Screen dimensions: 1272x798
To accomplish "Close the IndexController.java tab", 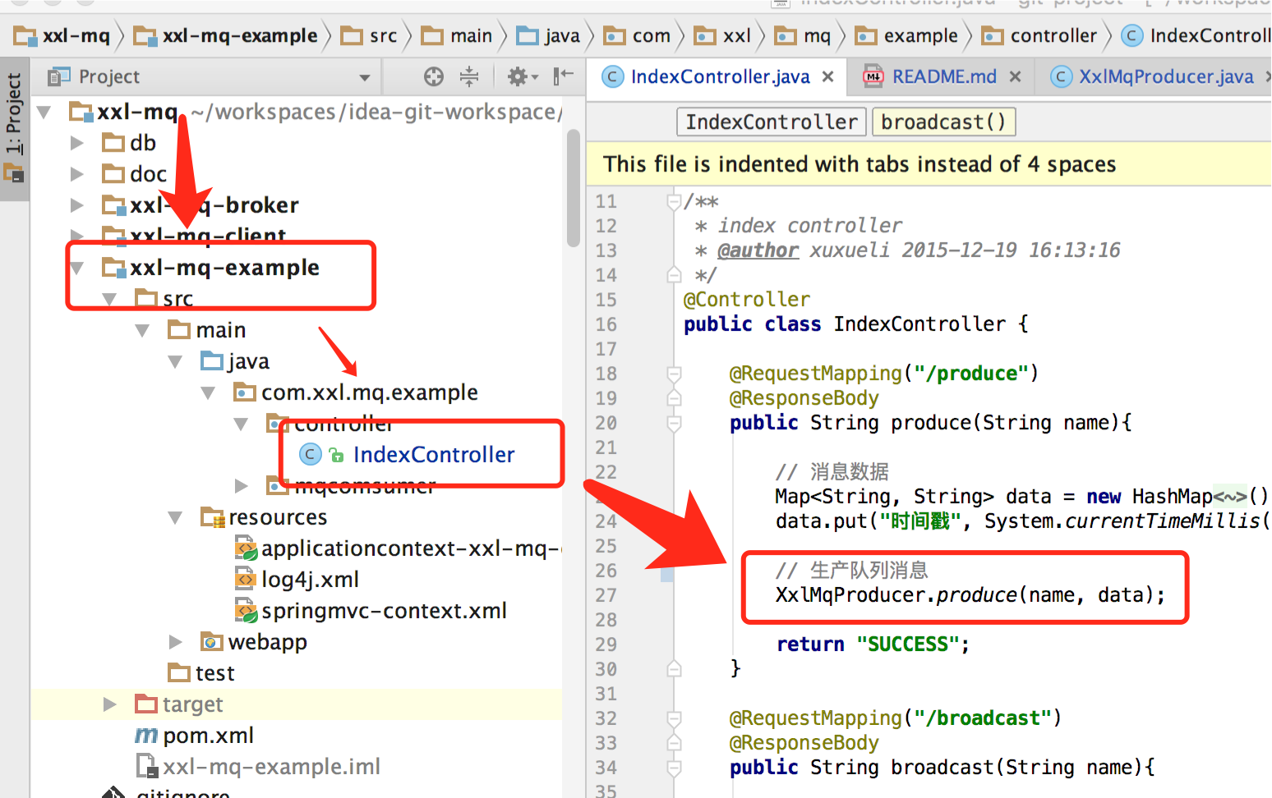I will click(828, 77).
